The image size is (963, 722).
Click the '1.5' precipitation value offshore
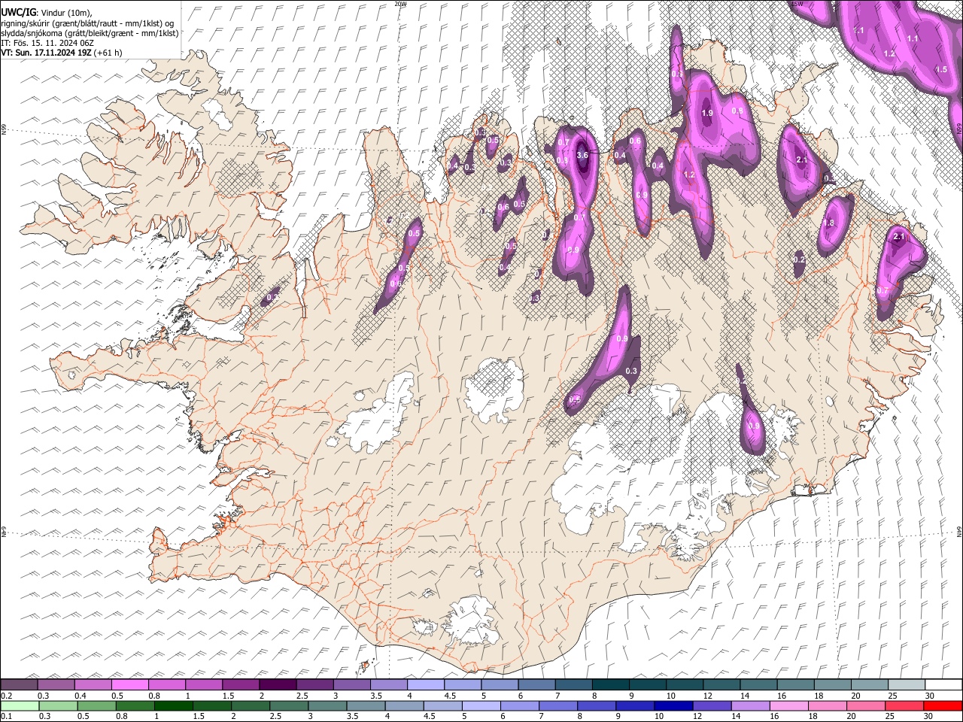(x=941, y=69)
